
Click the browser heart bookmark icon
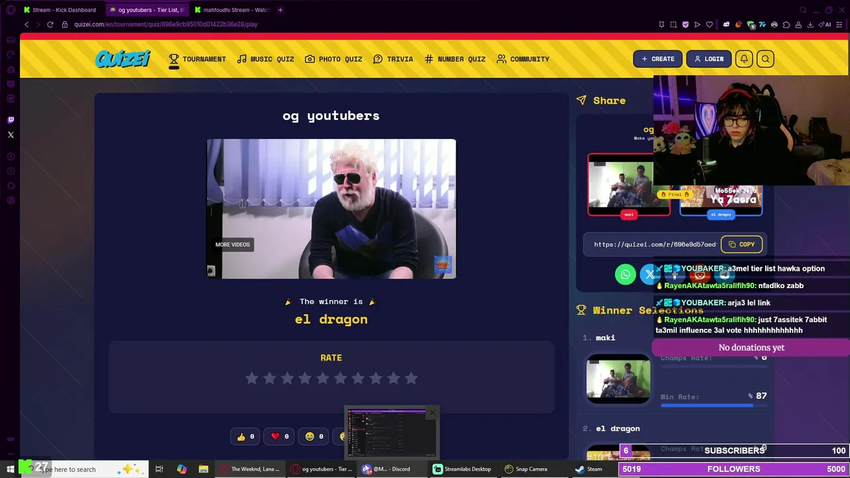[709, 25]
